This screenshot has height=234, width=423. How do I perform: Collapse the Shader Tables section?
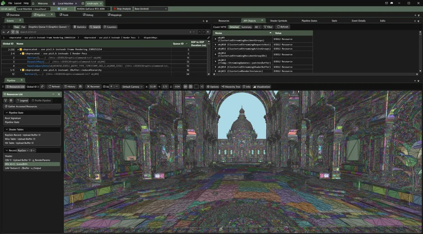(x=6, y=129)
